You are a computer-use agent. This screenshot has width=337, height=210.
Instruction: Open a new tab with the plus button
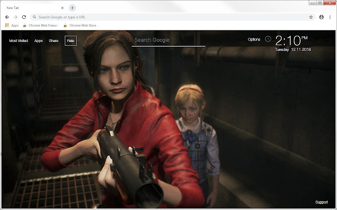coord(72,8)
